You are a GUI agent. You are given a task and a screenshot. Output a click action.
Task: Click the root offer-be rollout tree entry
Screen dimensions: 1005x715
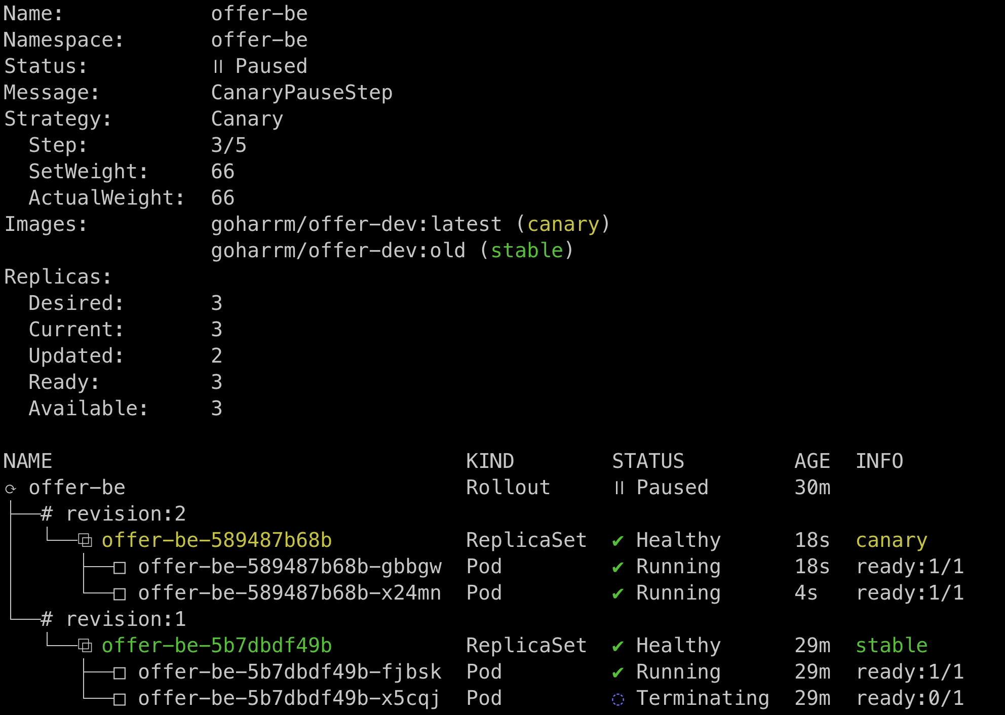tap(76, 488)
